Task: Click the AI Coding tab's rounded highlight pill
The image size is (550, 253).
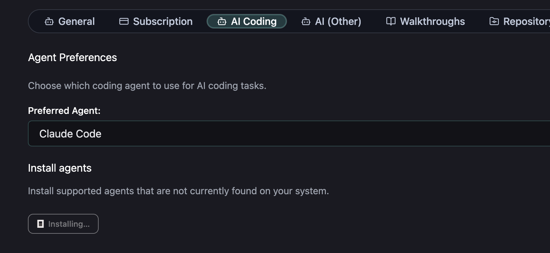Action: click(247, 21)
